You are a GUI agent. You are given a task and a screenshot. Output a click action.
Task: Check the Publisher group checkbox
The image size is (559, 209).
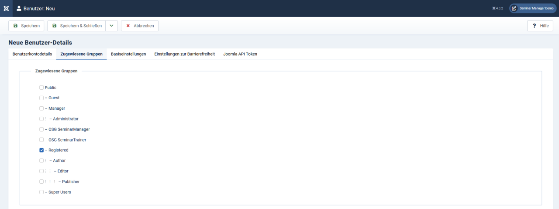tap(41, 182)
